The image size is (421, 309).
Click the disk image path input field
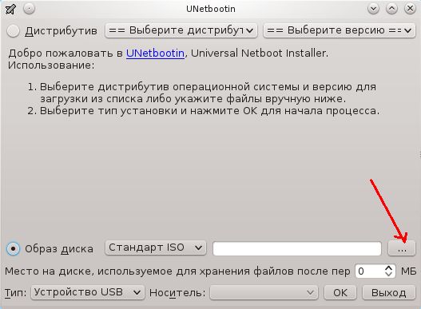point(297,248)
